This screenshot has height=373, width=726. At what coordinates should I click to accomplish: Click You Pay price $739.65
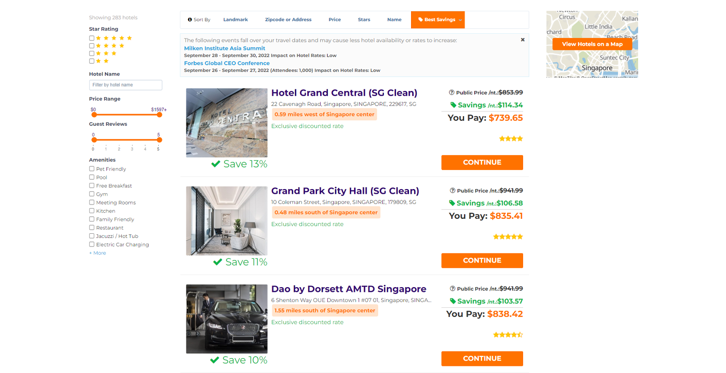coord(506,118)
